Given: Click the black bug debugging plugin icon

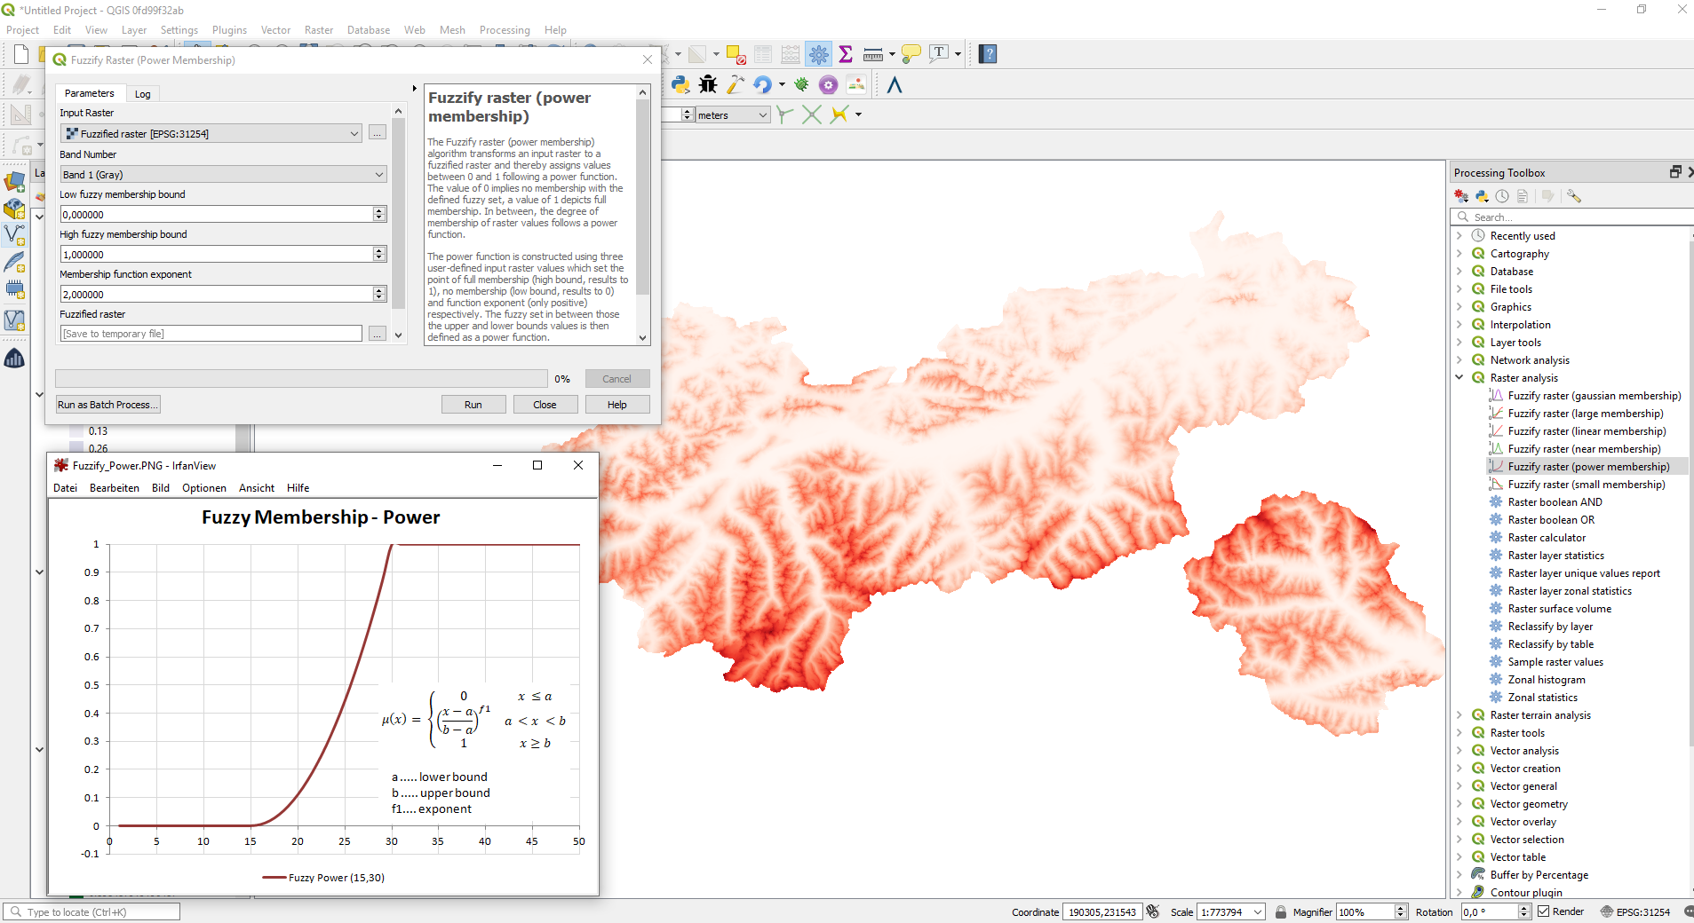Looking at the screenshot, I should coord(708,84).
